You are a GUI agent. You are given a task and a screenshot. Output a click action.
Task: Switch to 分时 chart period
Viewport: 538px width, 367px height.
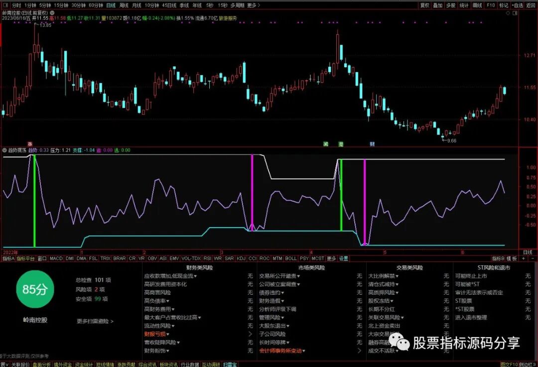point(16,5)
